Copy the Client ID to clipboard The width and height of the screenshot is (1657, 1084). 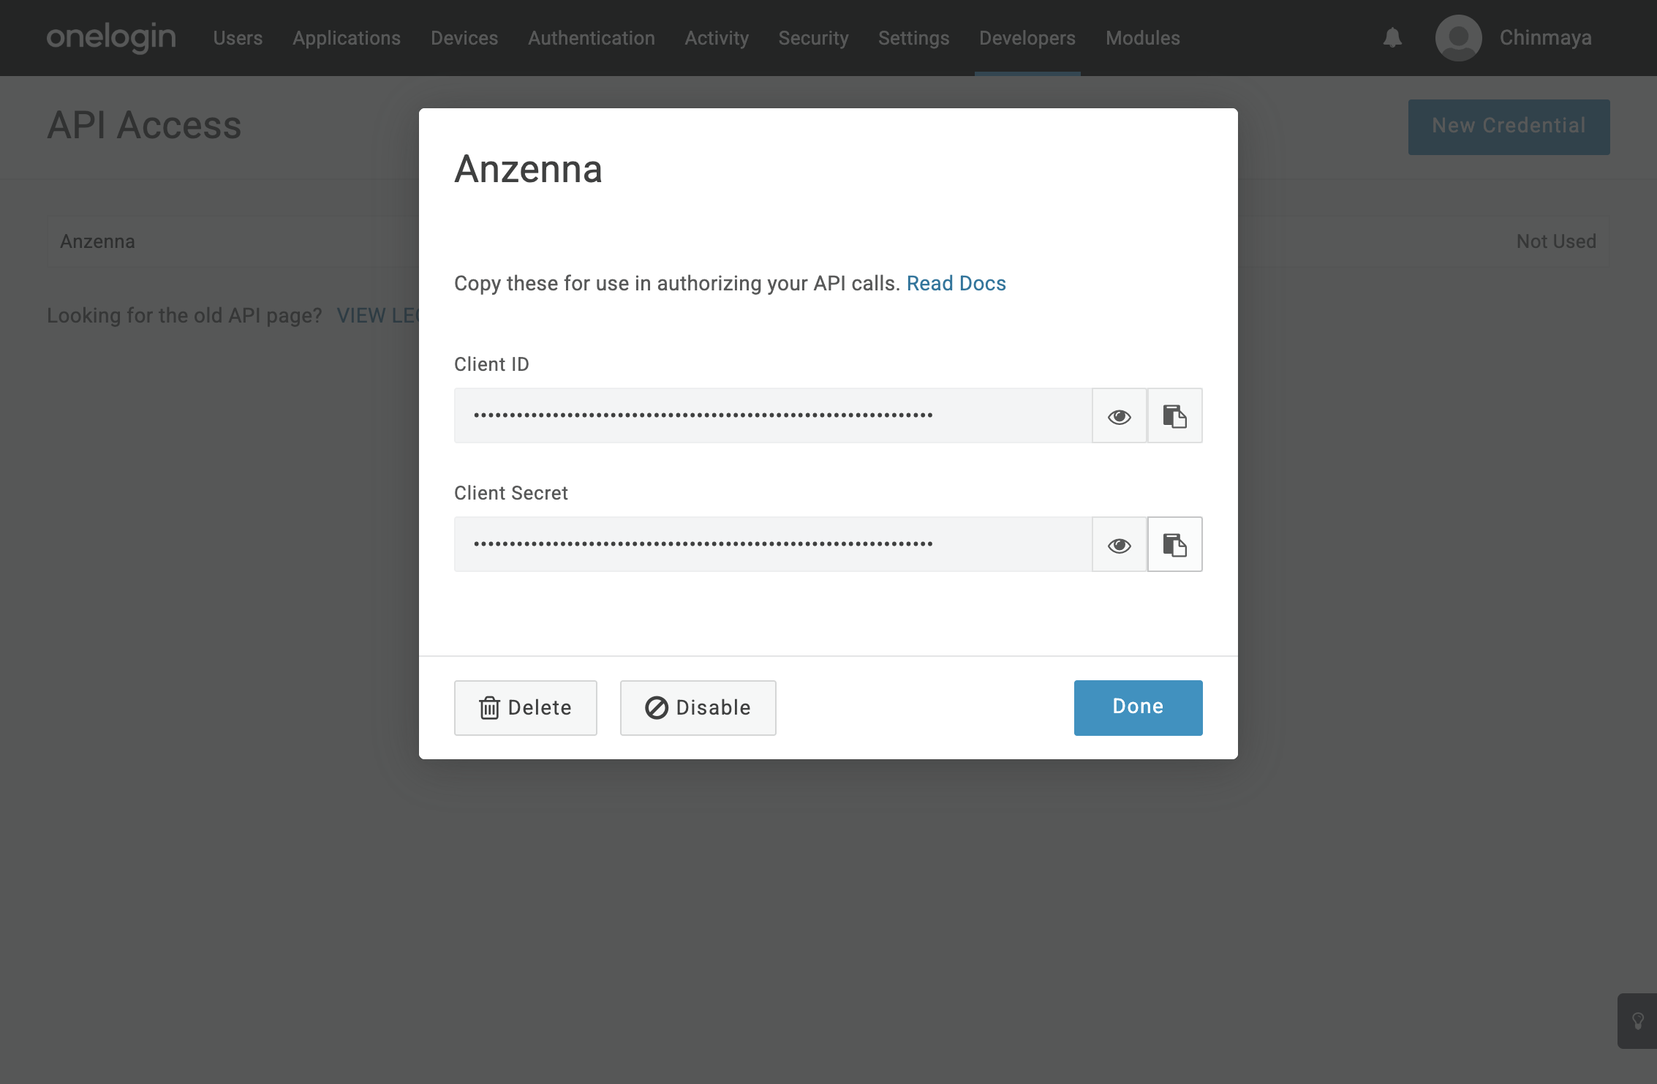(x=1174, y=415)
